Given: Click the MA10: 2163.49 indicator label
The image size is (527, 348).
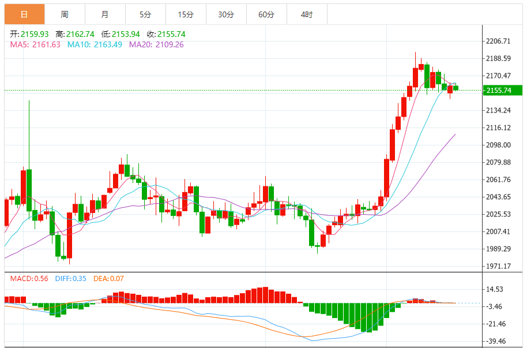Looking at the screenshot, I should click(95, 44).
